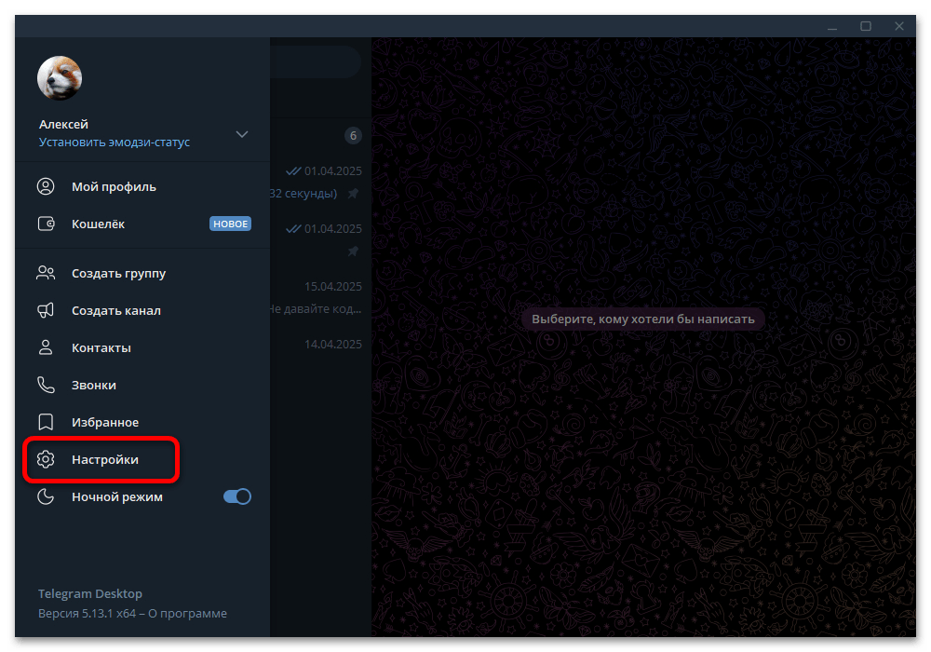Click the Установить эмодзи-статус link
The width and height of the screenshot is (931, 652).
pyautogui.click(x=115, y=142)
